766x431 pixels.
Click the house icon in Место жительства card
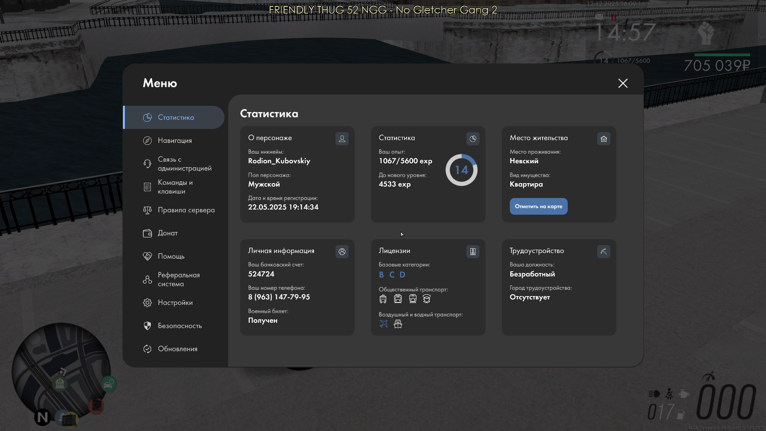[604, 138]
